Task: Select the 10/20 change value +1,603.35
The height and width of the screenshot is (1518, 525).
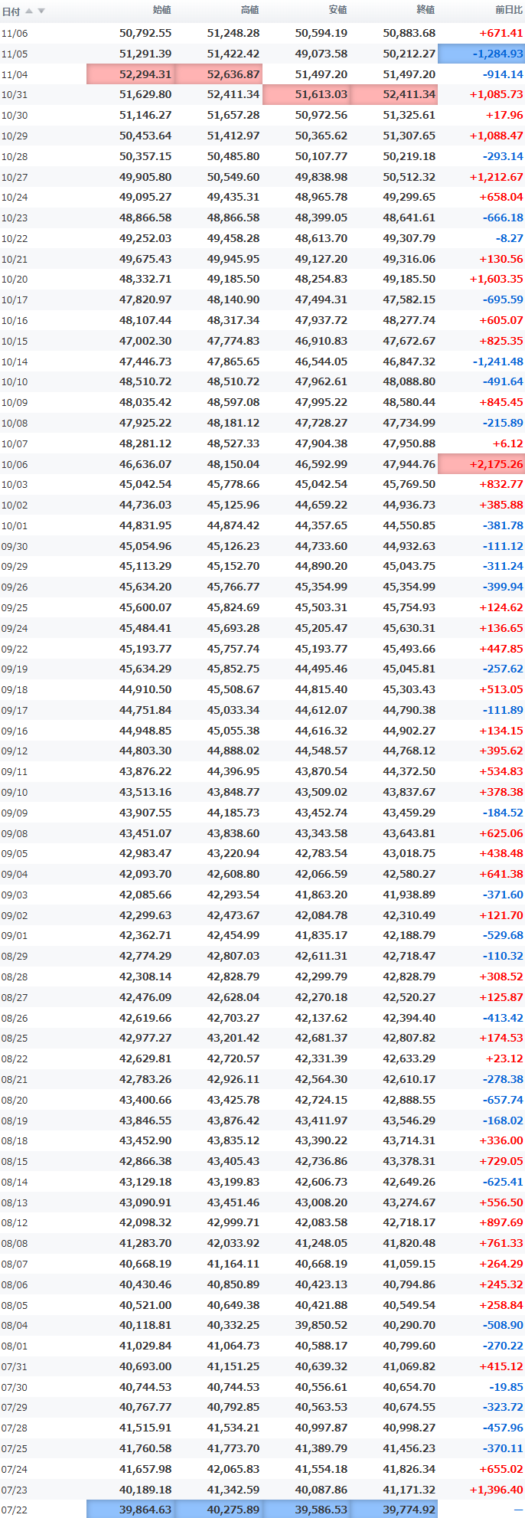Action: click(x=496, y=280)
